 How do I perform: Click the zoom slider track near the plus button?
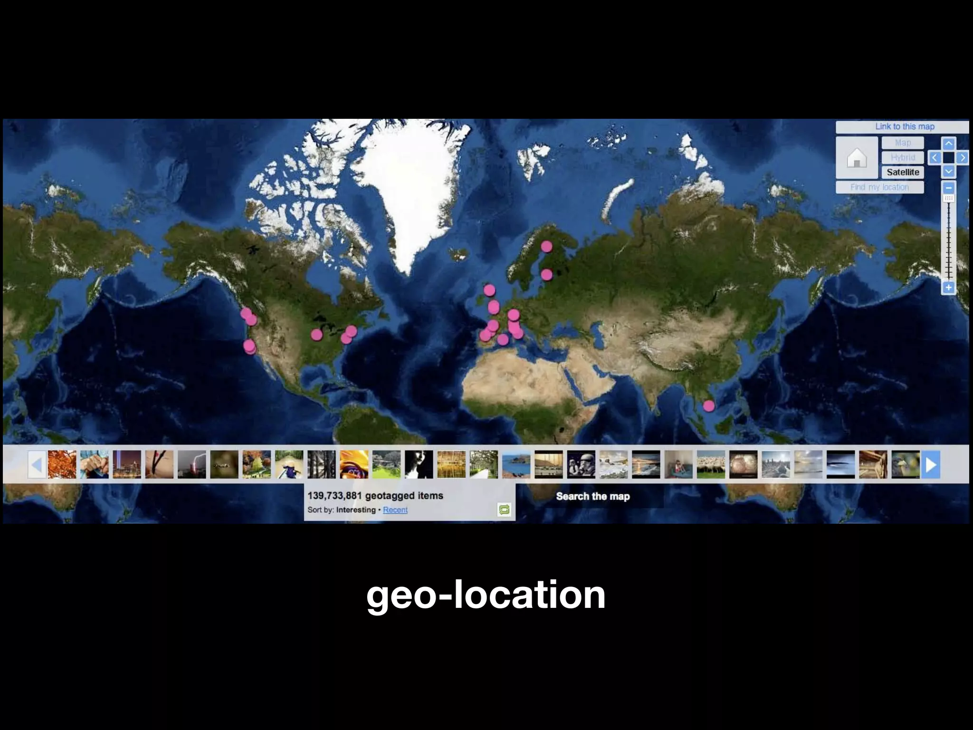948,273
